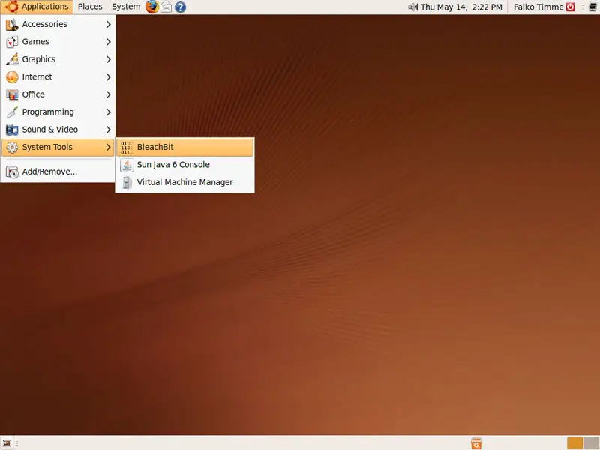Open the Sound & Video submenu
Screen dimensions: 600x450
58,130
